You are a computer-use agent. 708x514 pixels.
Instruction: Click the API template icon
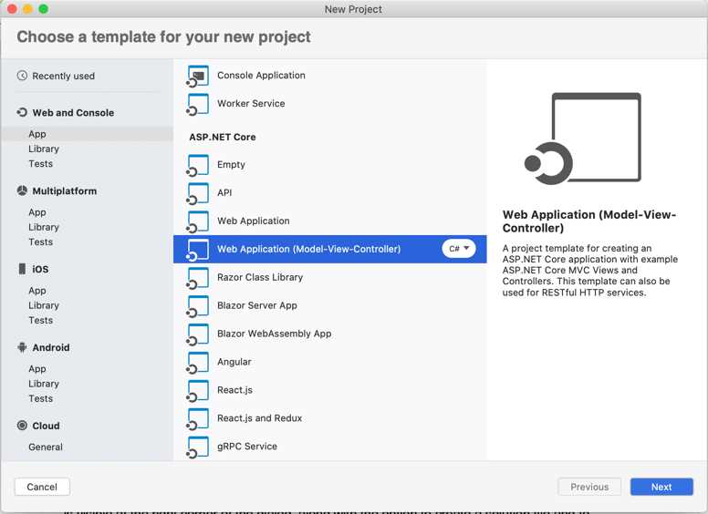tap(198, 193)
